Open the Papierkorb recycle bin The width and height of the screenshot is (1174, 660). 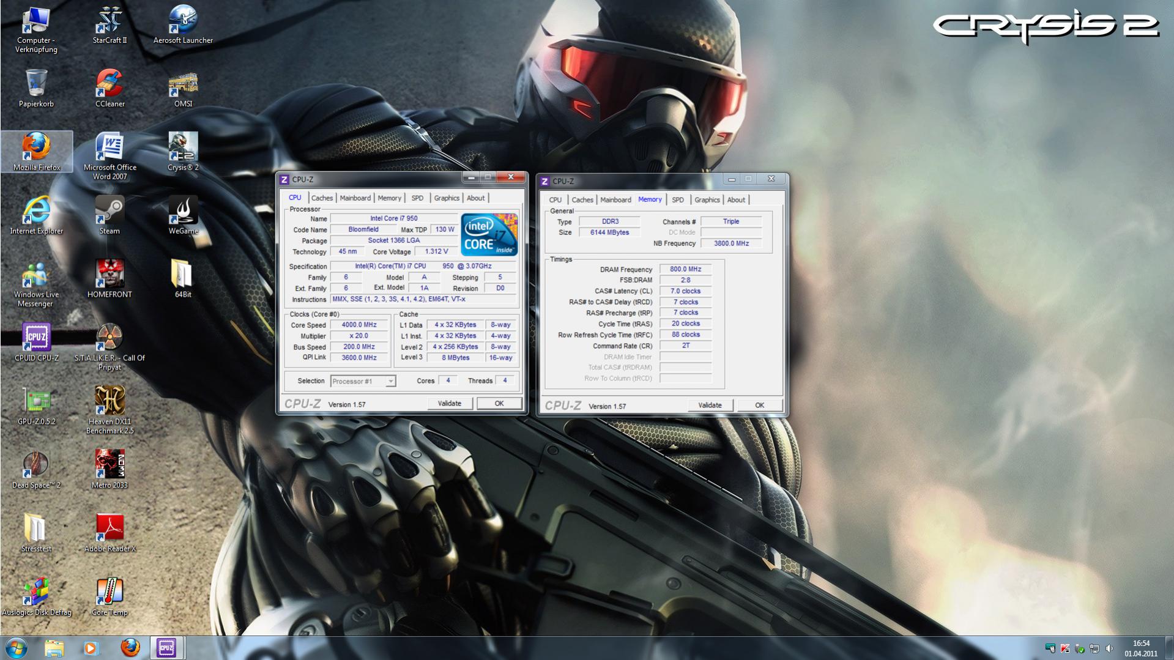pyautogui.click(x=36, y=88)
